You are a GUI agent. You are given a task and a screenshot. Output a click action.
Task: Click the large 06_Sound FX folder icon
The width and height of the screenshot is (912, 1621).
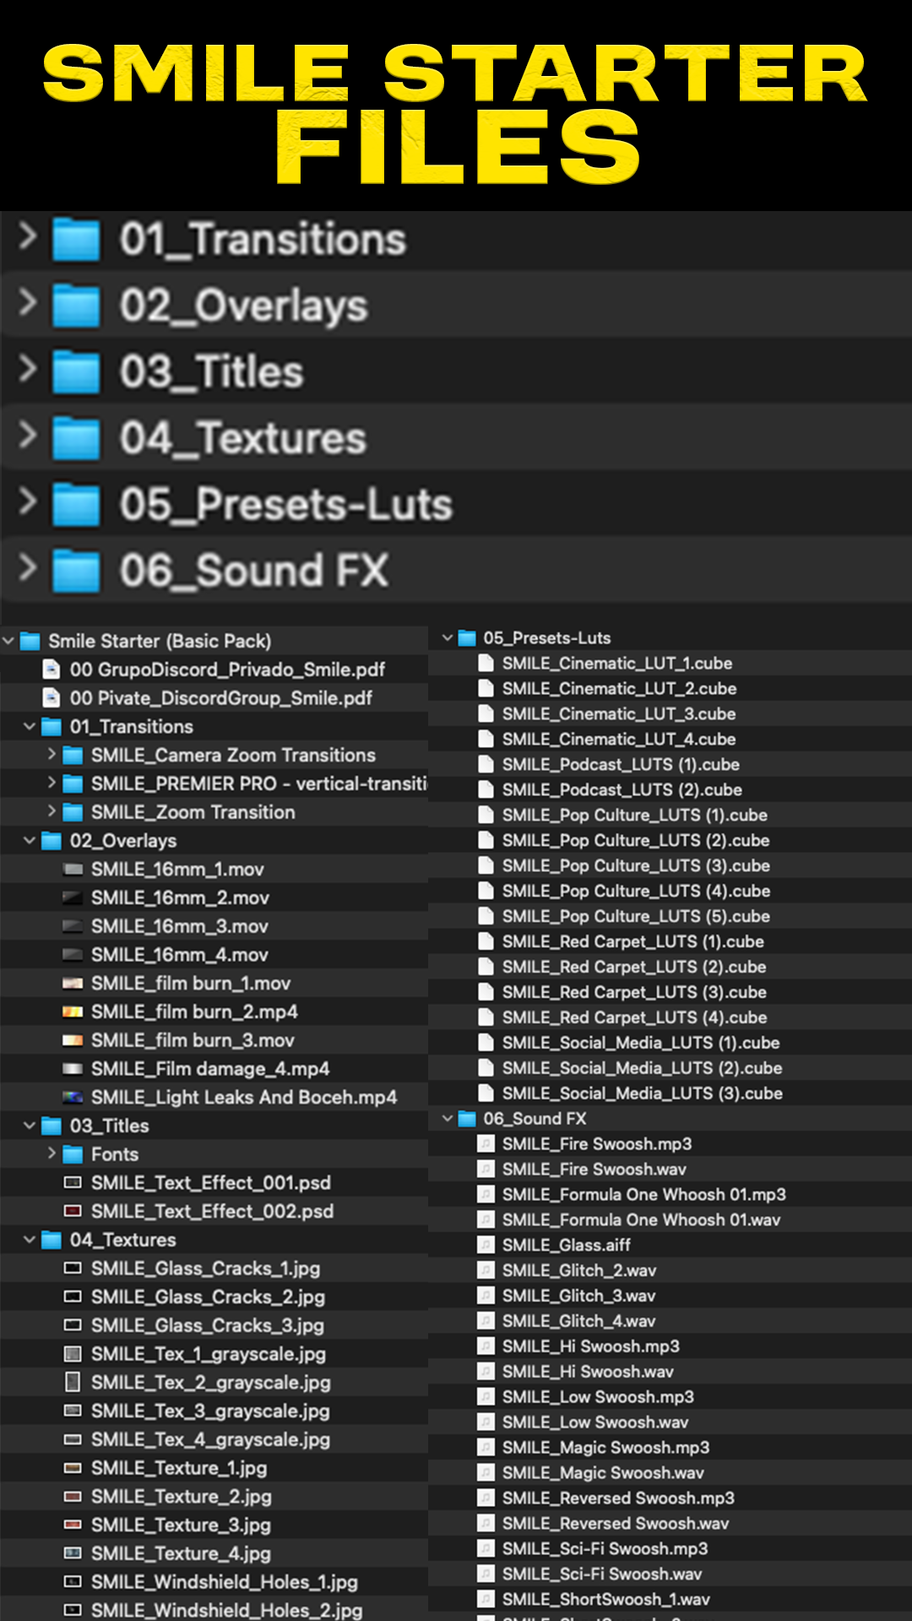click(77, 570)
